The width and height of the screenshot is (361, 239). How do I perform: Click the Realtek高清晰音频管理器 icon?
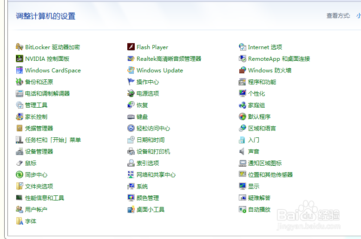(x=131, y=58)
